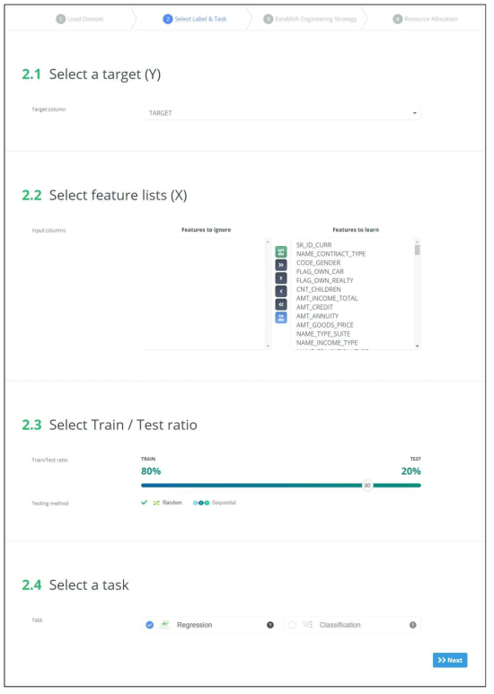The width and height of the screenshot is (494, 694).
Task: Move all features left with double arrow
Action: tap(281, 304)
